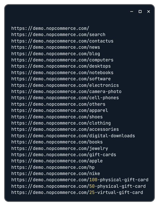Open the digital-downloads URL
The width and height of the screenshot is (159, 206).
coord(73,136)
